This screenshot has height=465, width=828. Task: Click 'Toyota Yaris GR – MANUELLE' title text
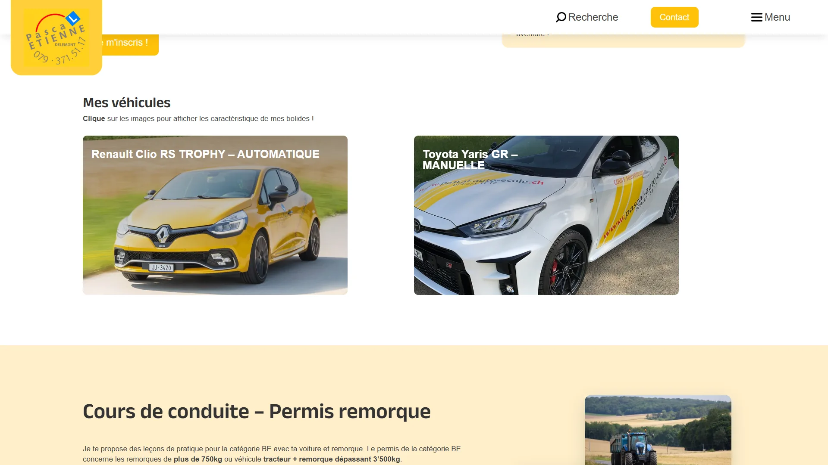point(470,160)
